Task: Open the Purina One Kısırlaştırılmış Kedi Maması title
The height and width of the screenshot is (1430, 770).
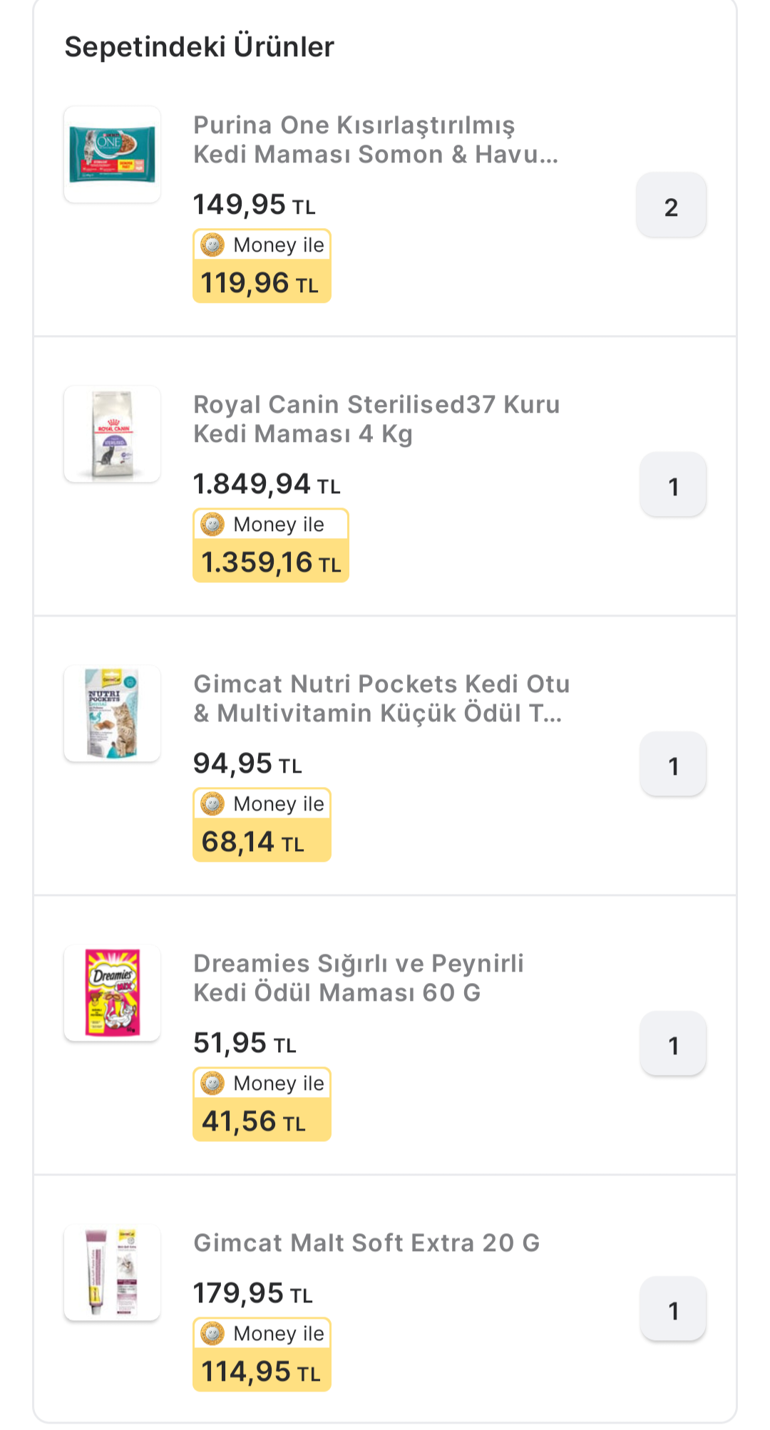Action: (375, 140)
